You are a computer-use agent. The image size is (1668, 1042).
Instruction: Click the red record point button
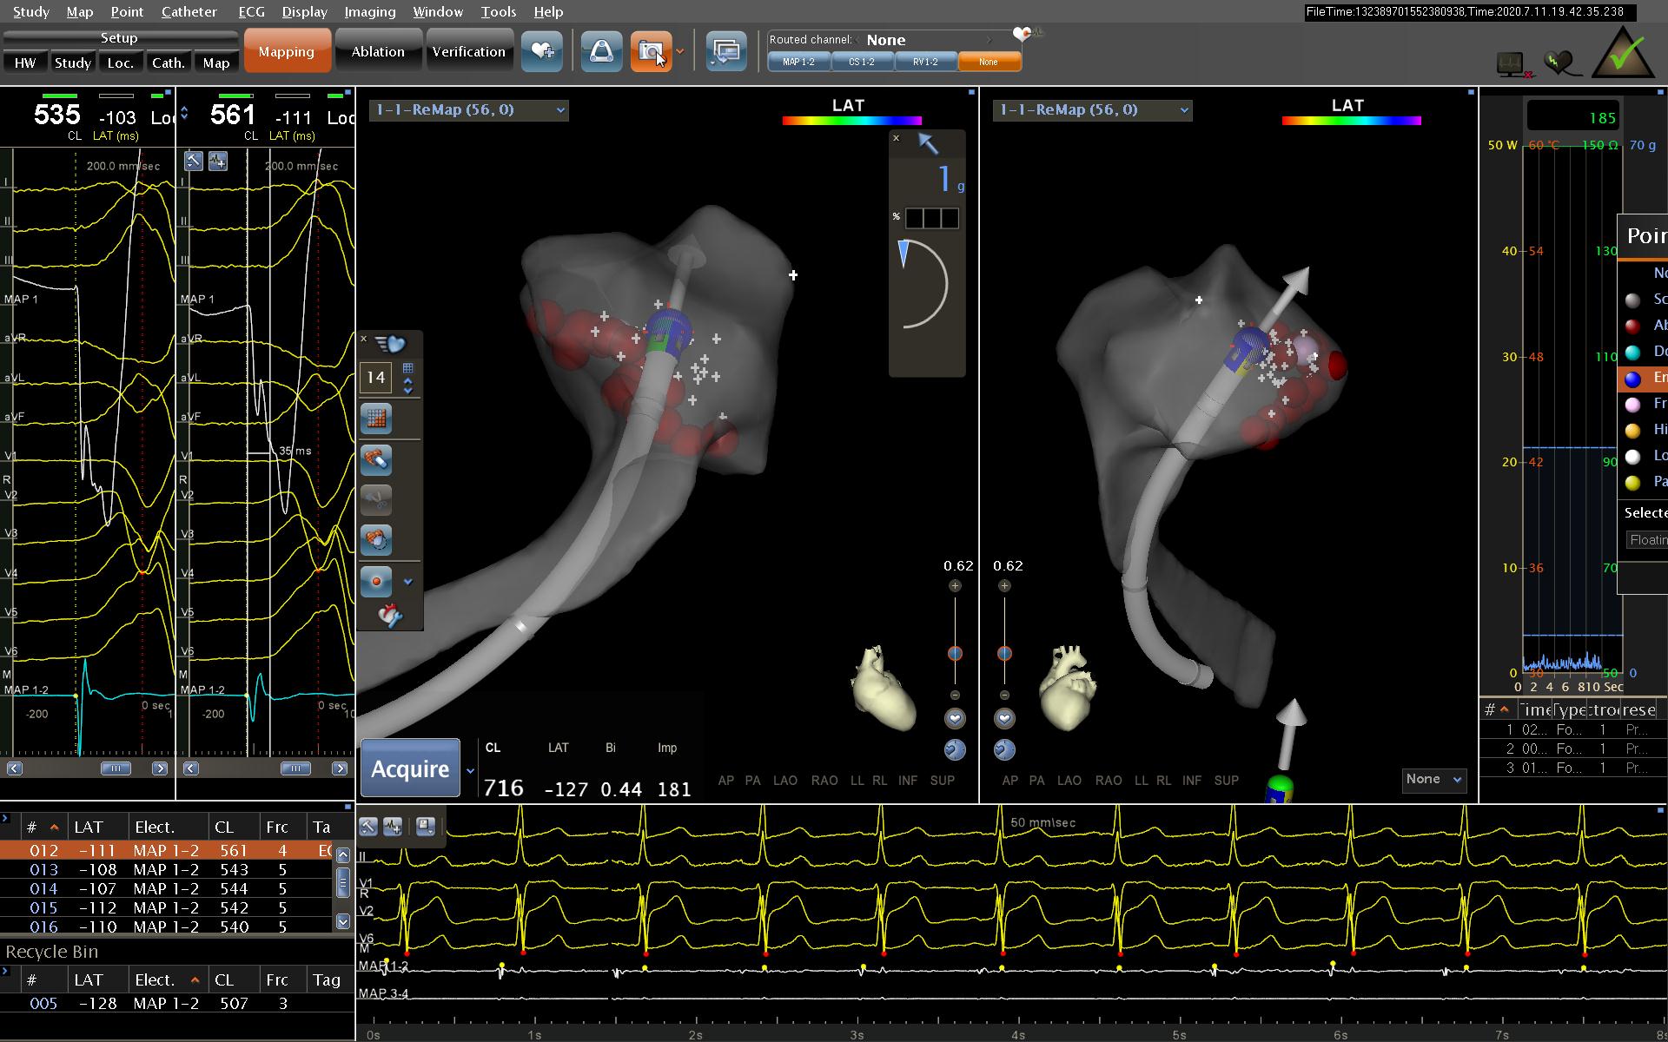pyautogui.click(x=376, y=581)
